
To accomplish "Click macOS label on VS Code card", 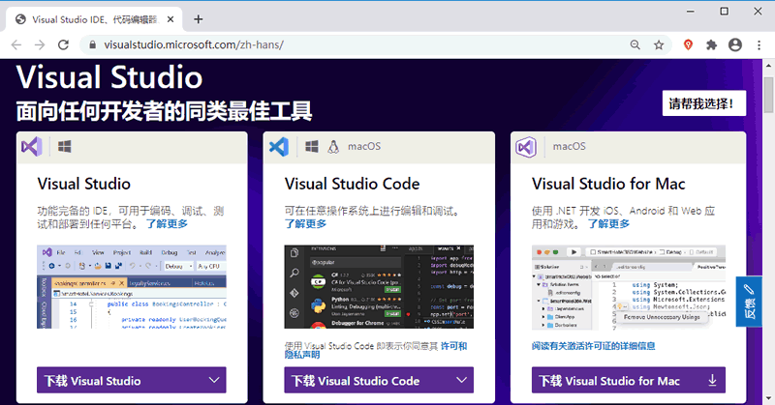I will pyautogui.click(x=364, y=147).
